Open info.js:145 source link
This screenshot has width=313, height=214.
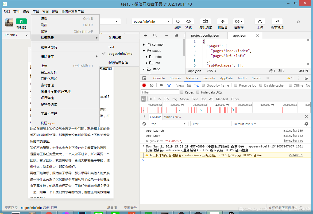293,141
